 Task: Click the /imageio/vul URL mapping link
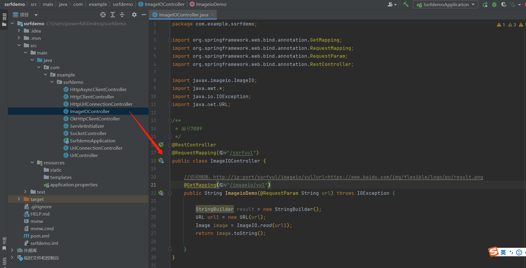(247, 185)
